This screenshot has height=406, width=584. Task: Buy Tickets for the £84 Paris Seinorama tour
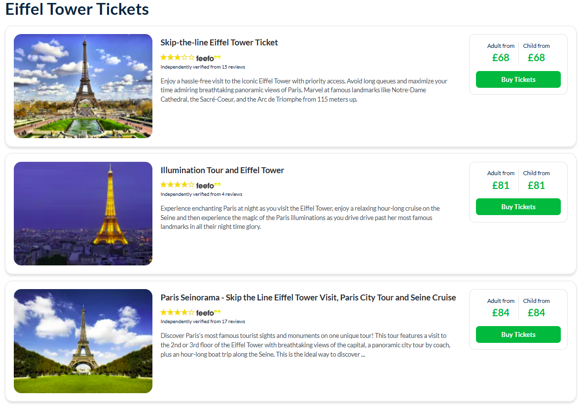click(518, 334)
